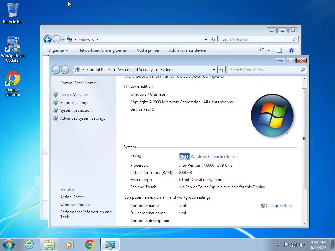Click network status tray icon
Image resolution: width=335 pixels, height=251 pixels.
(x=294, y=245)
